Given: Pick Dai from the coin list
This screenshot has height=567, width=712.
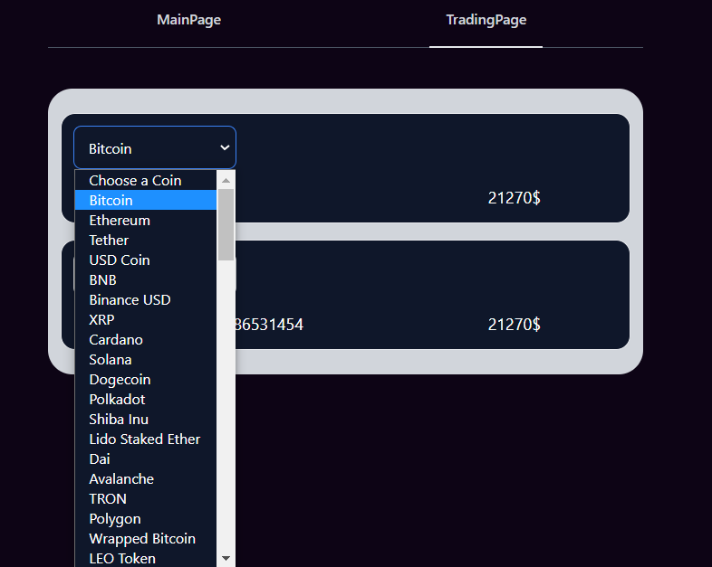Looking at the screenshot, I should (x=146, y=459).
